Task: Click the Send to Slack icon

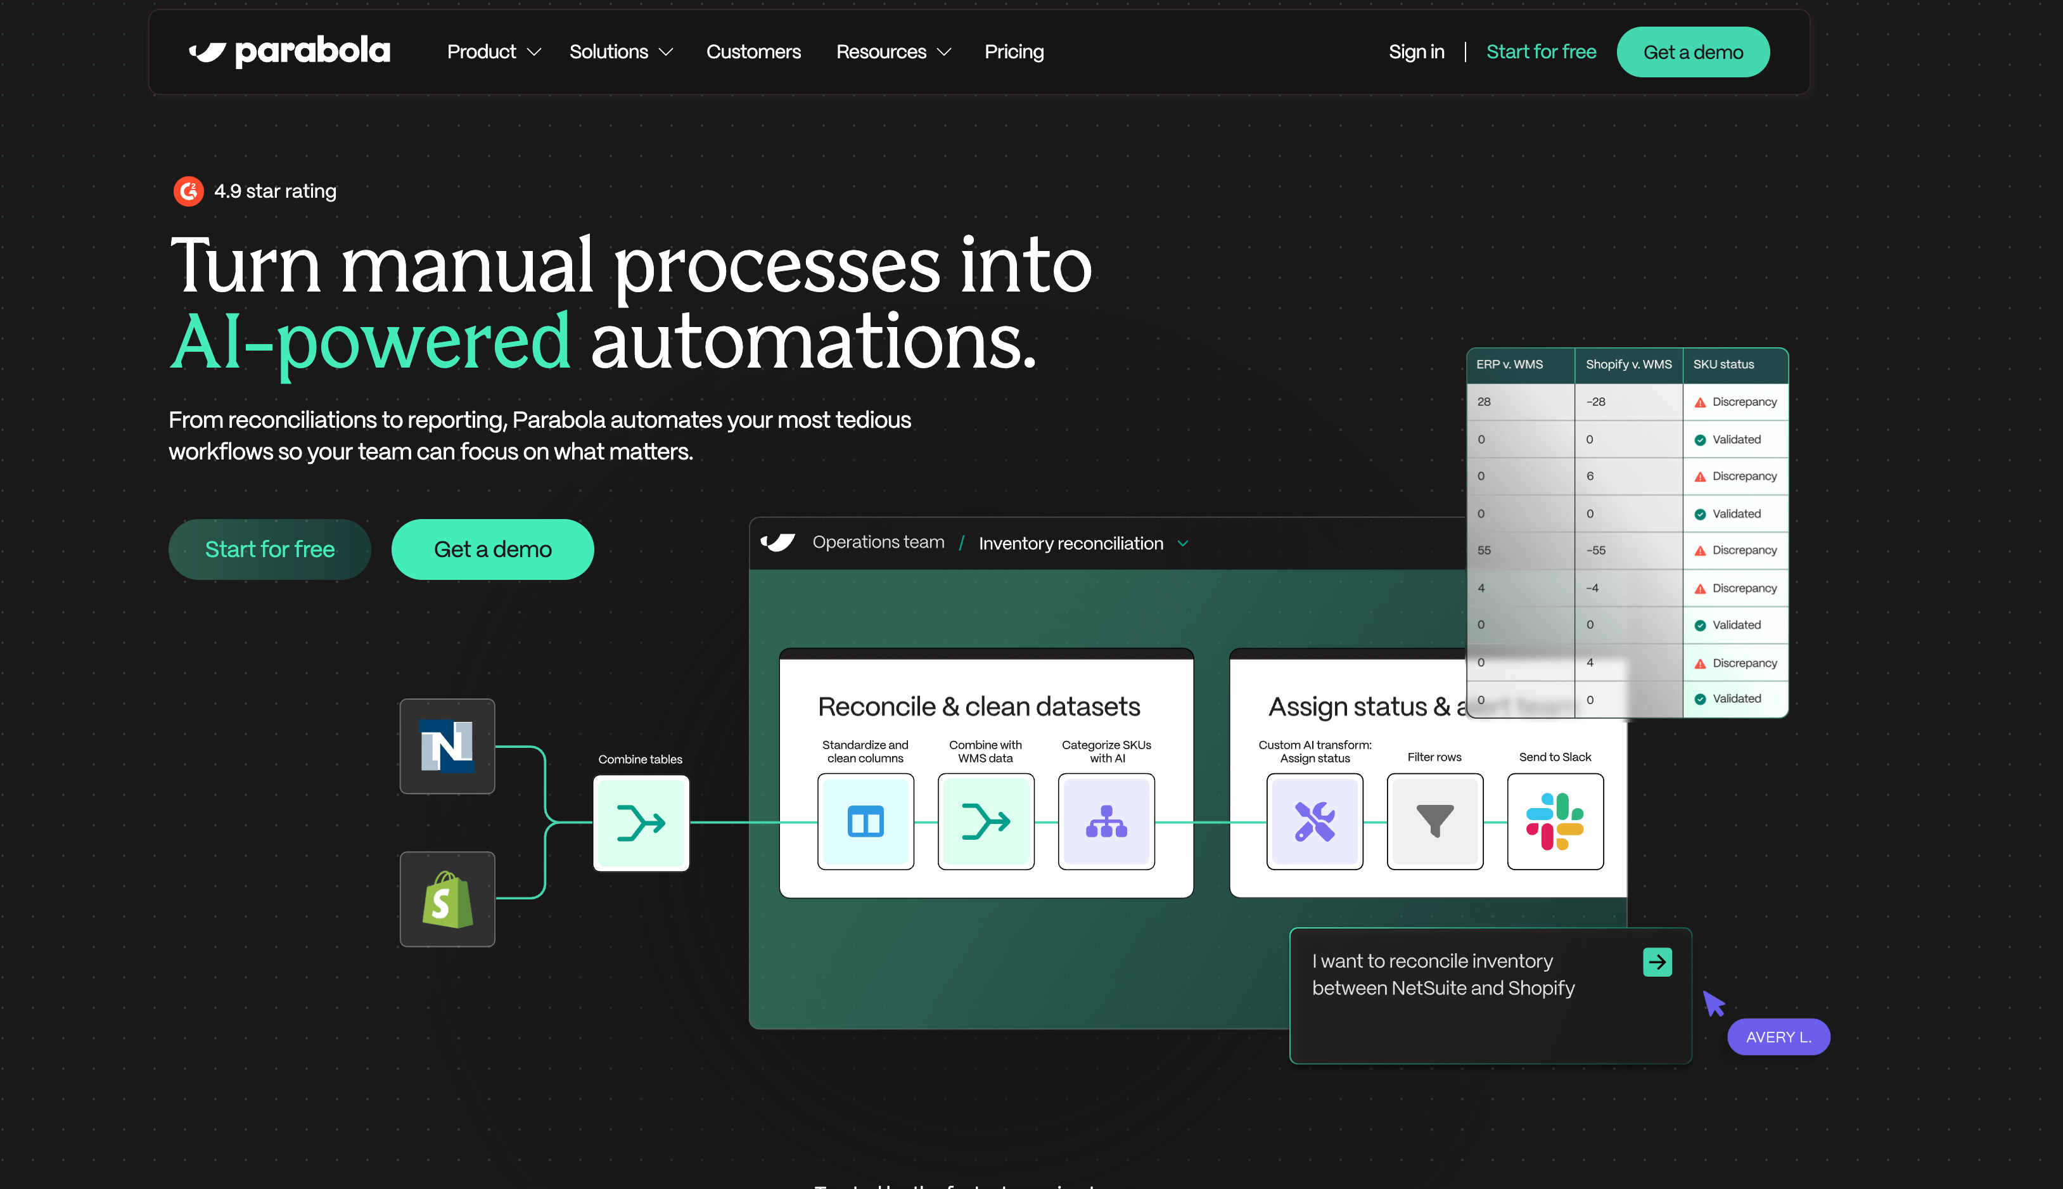Action: (1555, 821)
